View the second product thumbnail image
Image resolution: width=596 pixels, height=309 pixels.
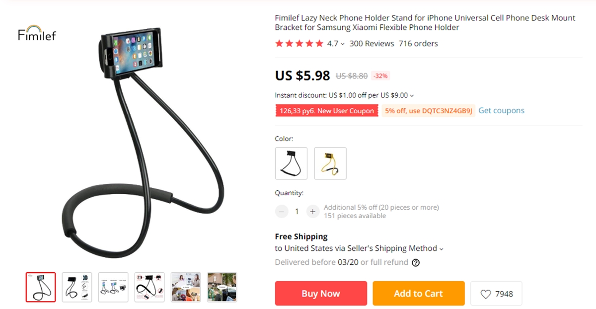pyautogui.click(x=77, y=287)
